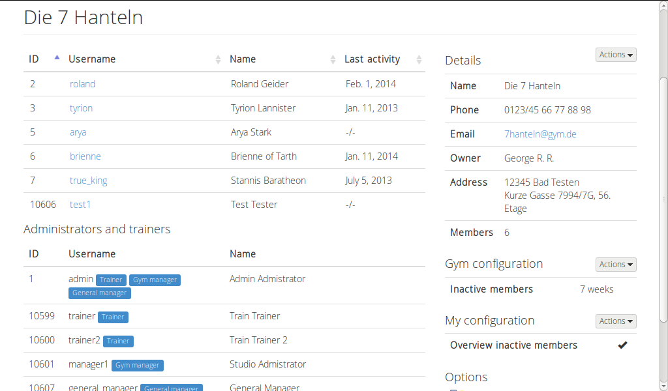Click the Trainer badge beside trainer
Screen dimensions: 668x391
pyautogui.click(x=113, y=317)
